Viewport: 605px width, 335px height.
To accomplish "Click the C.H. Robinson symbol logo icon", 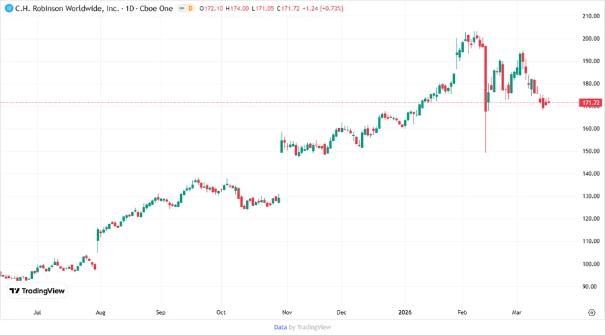I will (9, 9).
